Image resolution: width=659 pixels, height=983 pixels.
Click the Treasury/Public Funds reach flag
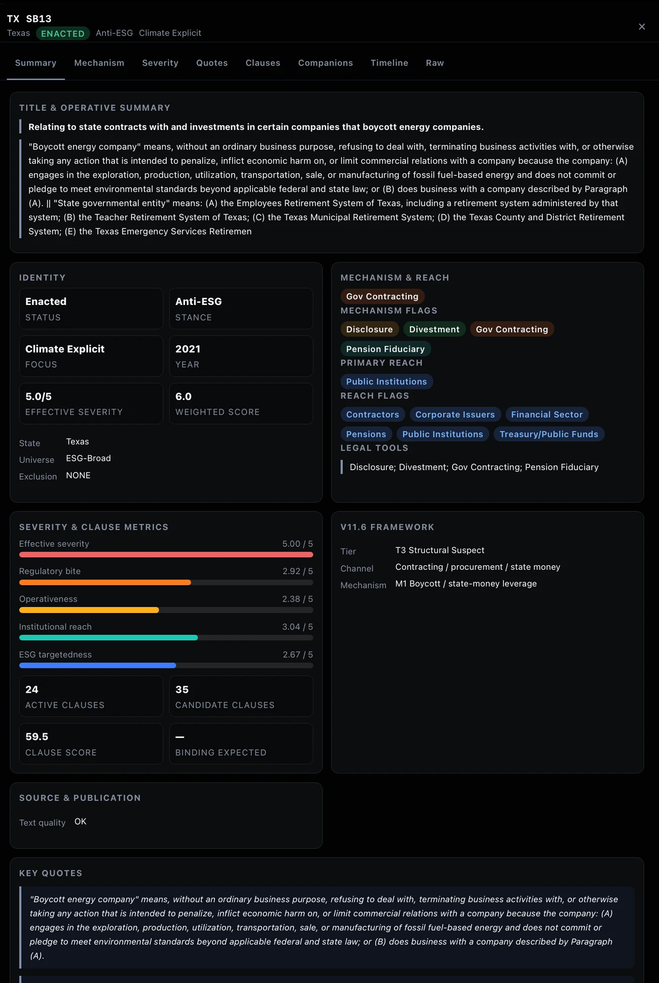point(549,434)
